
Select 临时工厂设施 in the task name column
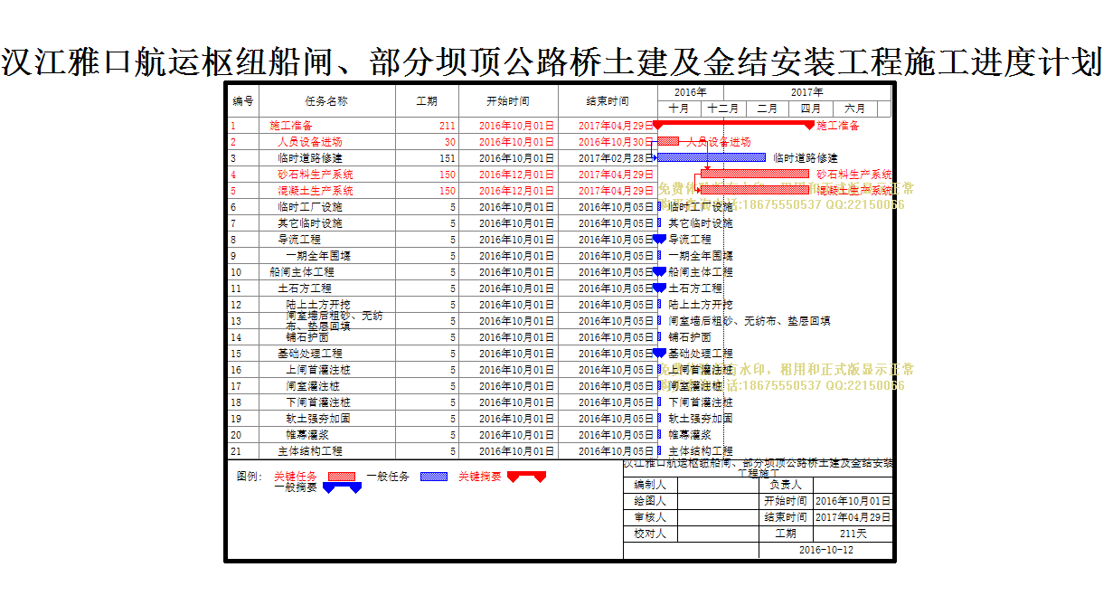[x=310, y=207]
